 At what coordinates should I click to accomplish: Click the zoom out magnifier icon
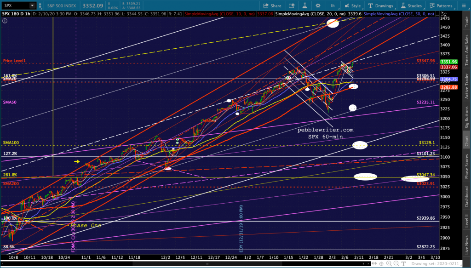(397, 264)
